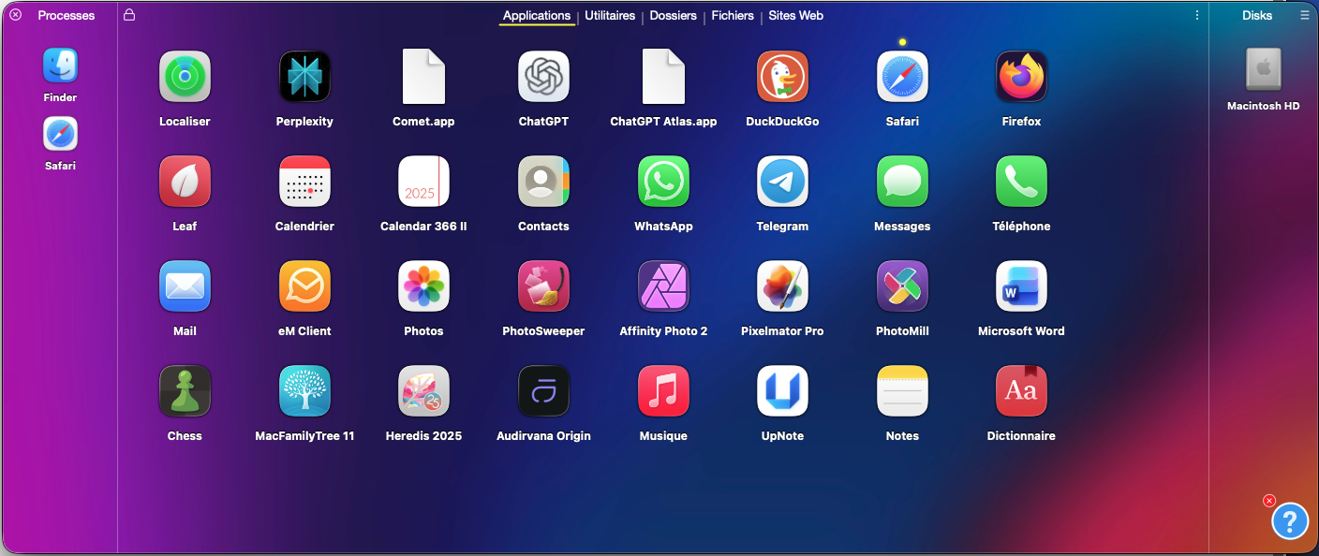1319x556 pixels.
Task: Open ChatGPT Atlas.app
Action: click(x=663, y=77)
